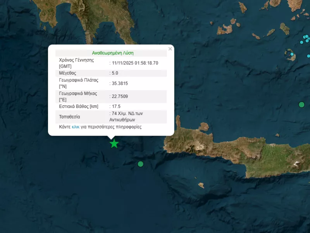
Task: Click the latitude value 35.3815
Action: click(x=120, y=83)
